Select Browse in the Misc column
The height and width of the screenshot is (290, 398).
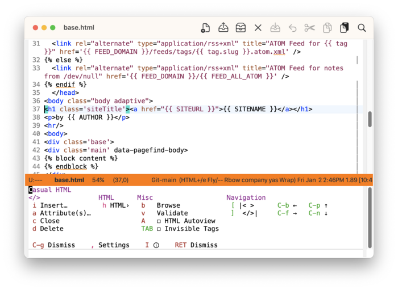pyautogui.click(x=168, y=205)
